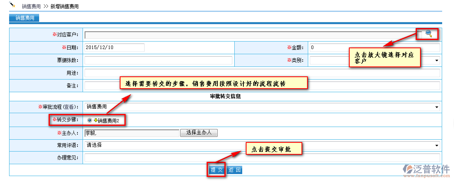Click the magnifier icon to select customer

tap(429, 34)
